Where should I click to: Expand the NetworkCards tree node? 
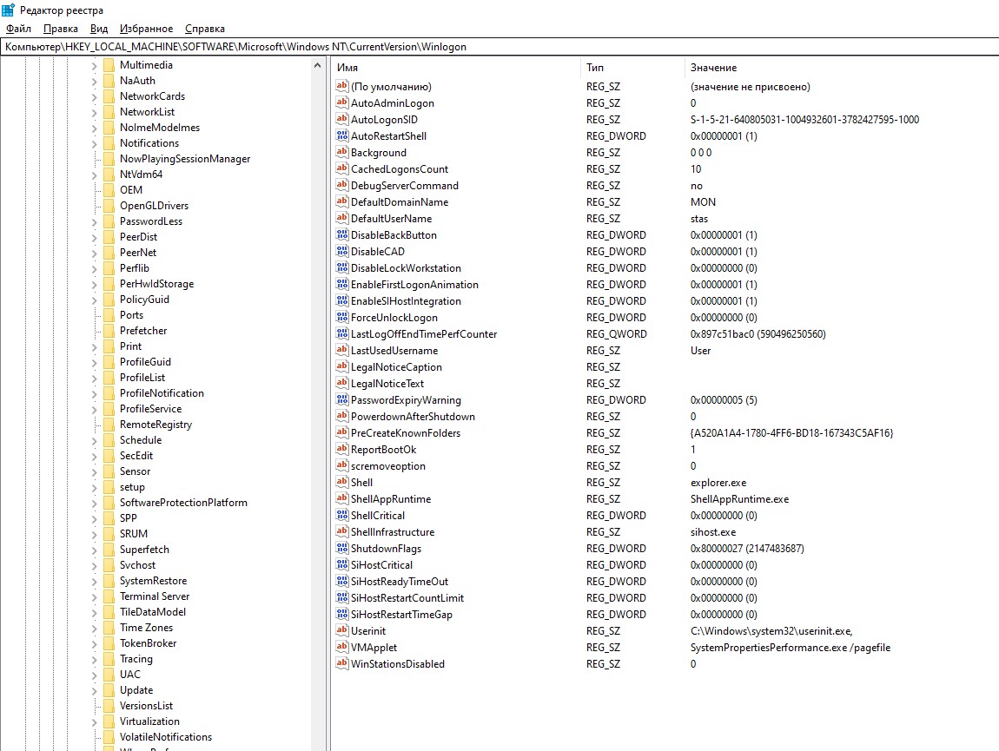click(x=95, y=97)
